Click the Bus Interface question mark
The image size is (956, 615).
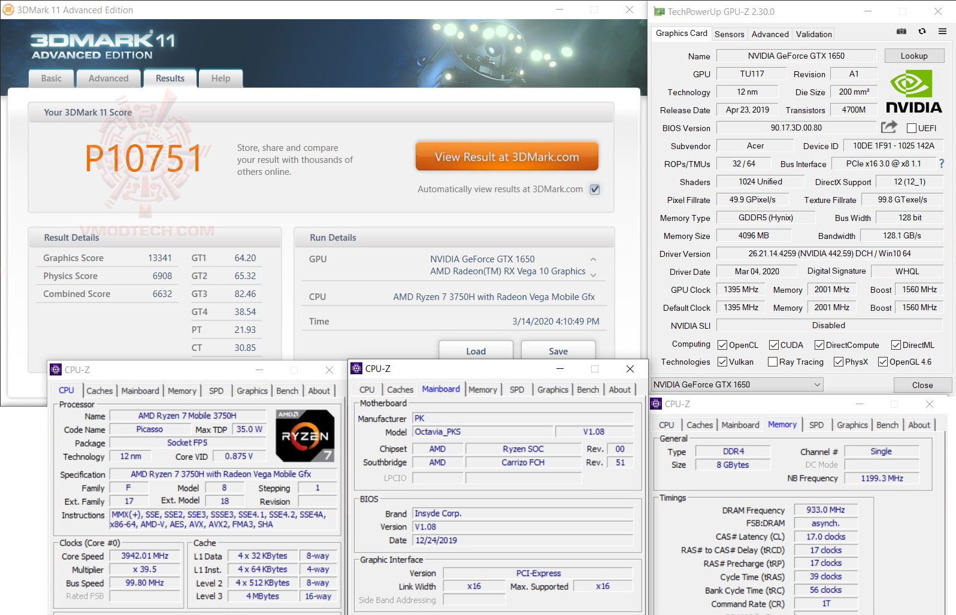pos(942,163)
